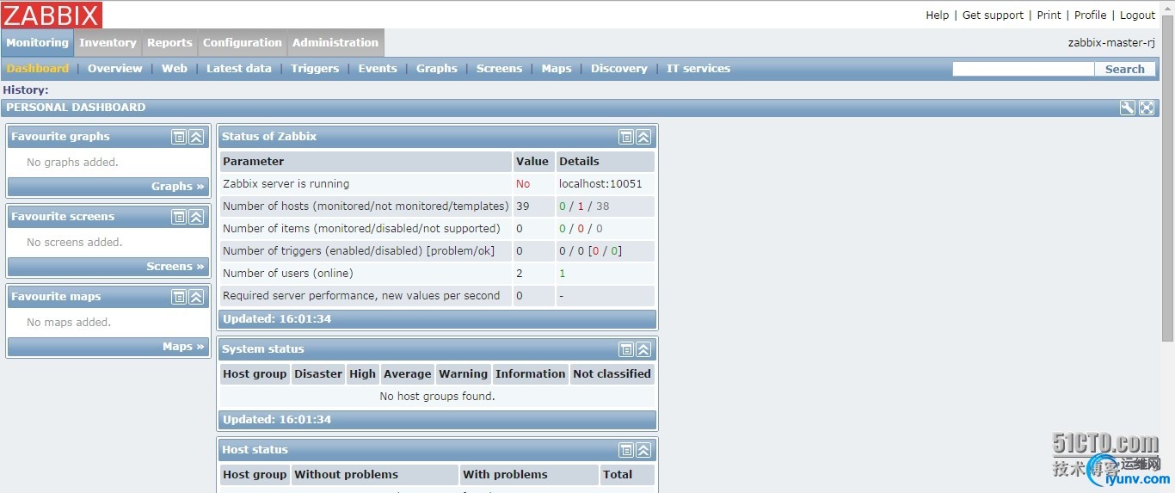Click 'No host groups found.' message
The image size is (1175, 493).
tap(437, 397)
